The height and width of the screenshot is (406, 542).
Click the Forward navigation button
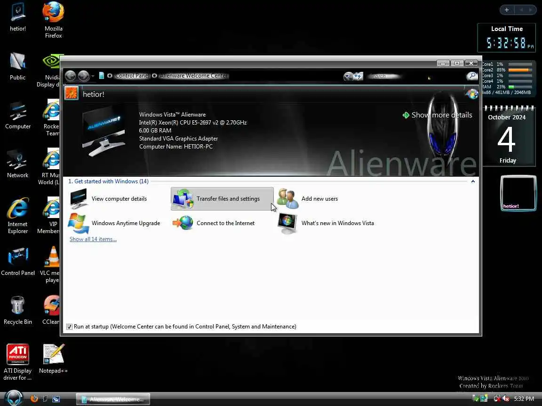click(84, 76)
